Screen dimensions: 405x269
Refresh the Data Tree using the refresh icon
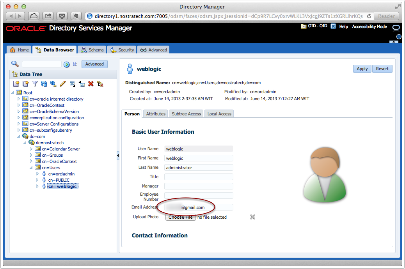click(x=44, y=83)
